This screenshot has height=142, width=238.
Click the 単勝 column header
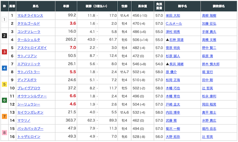[66, 6]
